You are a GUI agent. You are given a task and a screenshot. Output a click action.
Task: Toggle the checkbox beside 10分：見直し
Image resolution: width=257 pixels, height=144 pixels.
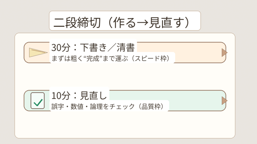coord(38,101)
